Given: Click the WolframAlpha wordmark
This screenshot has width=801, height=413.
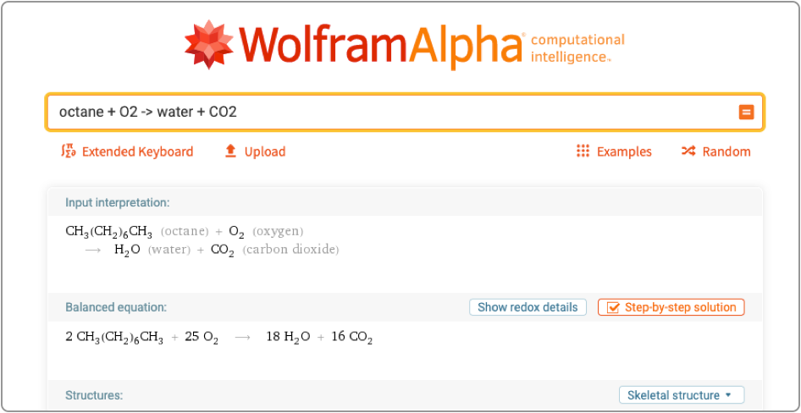Looking at the screenshot, I should point(381,44).
